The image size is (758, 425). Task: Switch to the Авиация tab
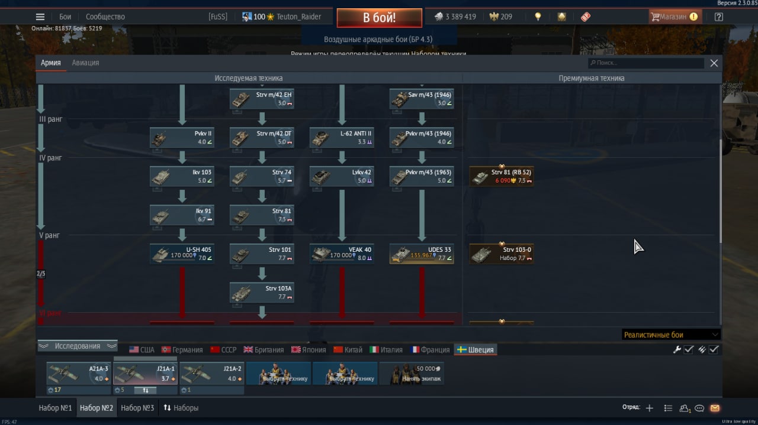tap(85, 63)
